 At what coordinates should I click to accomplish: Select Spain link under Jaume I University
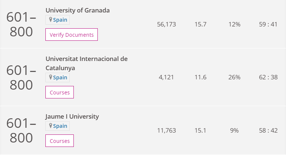(60, 126)
